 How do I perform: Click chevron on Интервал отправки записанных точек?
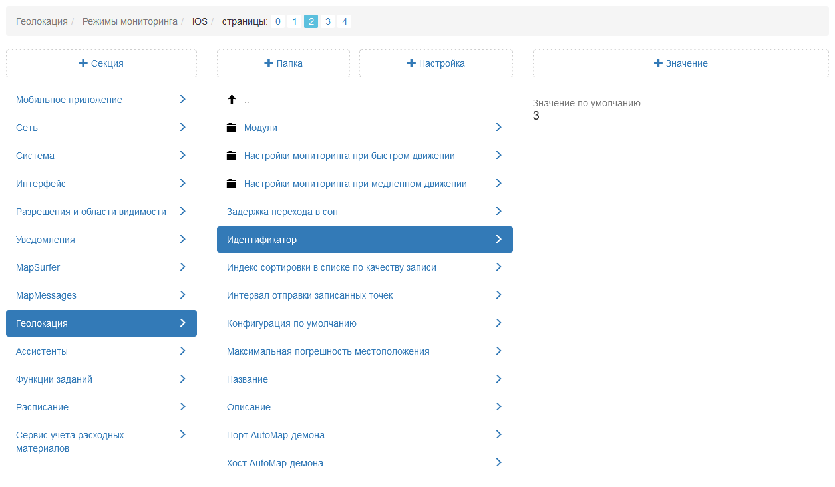coord(498,295)
